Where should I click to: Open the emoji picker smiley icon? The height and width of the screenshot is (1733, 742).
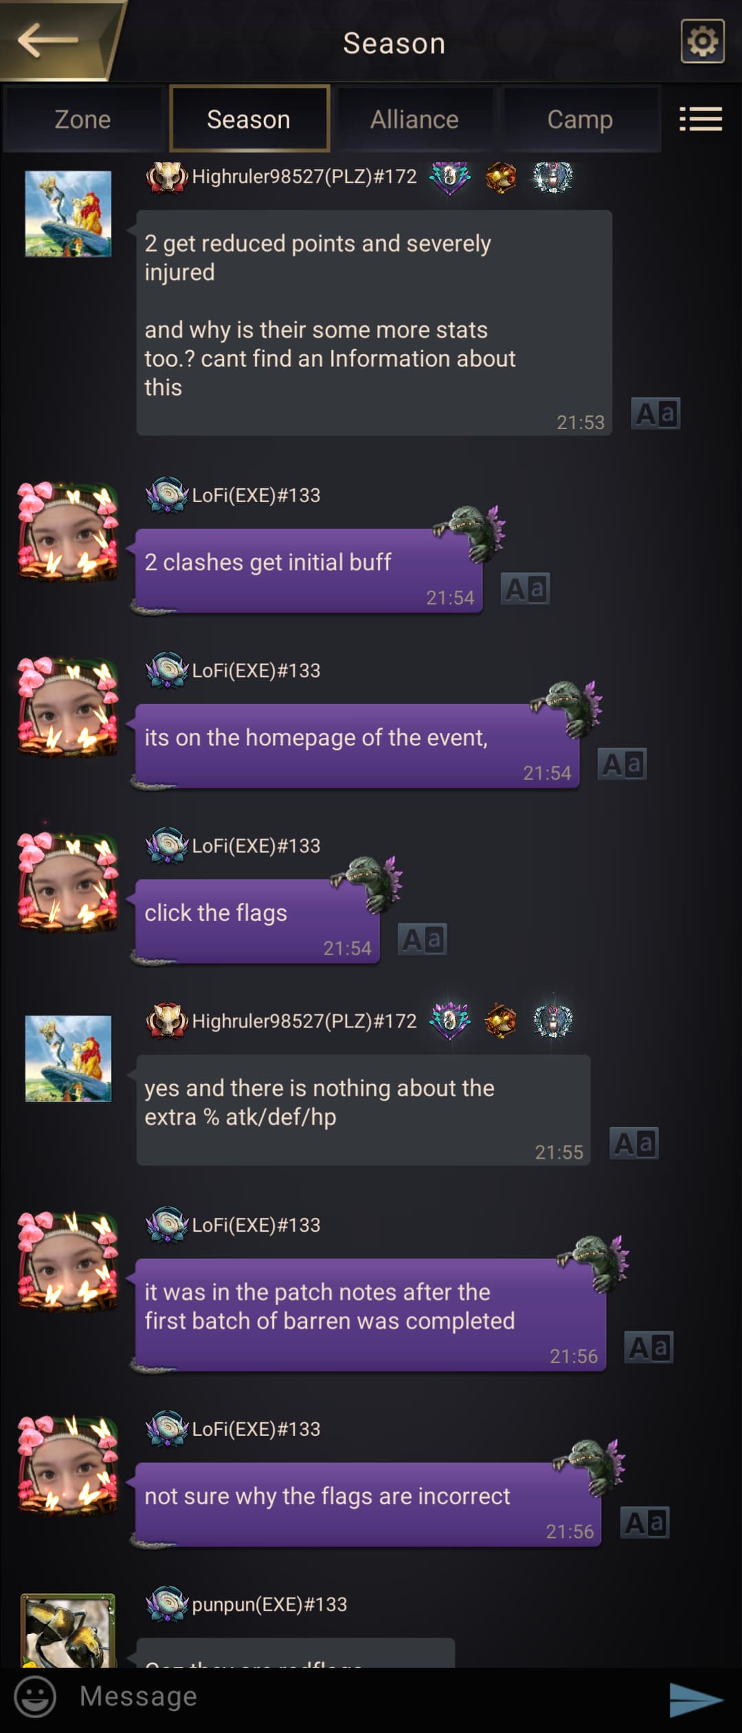(35, 1696)
